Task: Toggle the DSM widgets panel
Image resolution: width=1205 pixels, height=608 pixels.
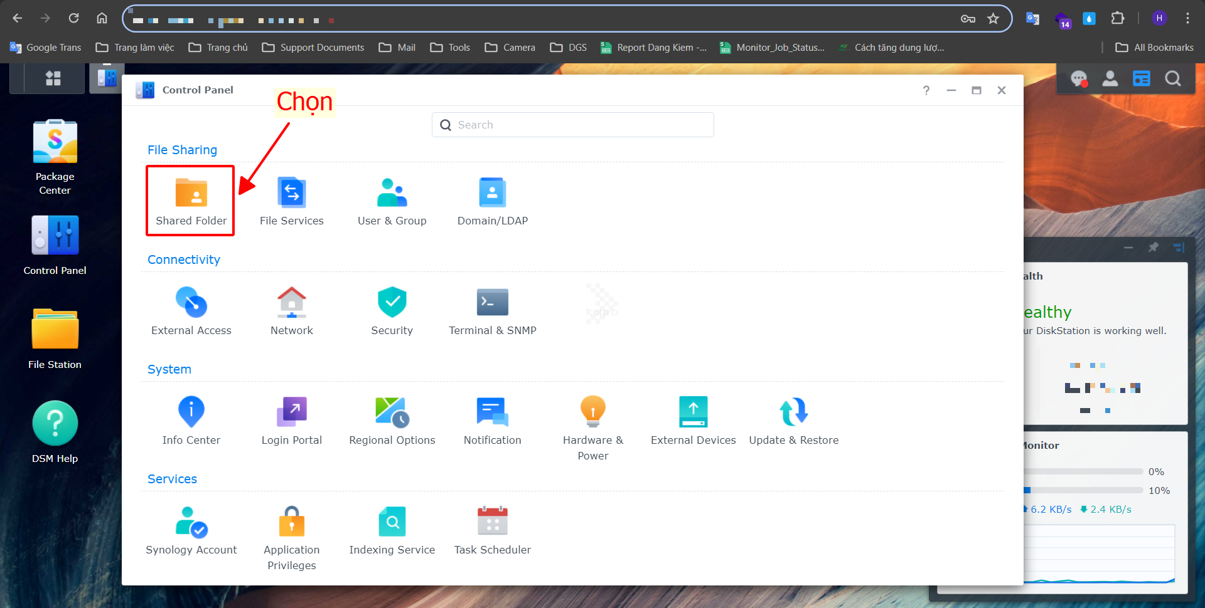Action: [1141, 78]
